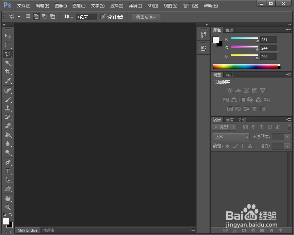
Task: Toggle type layer filter
Action: point(262,127)
